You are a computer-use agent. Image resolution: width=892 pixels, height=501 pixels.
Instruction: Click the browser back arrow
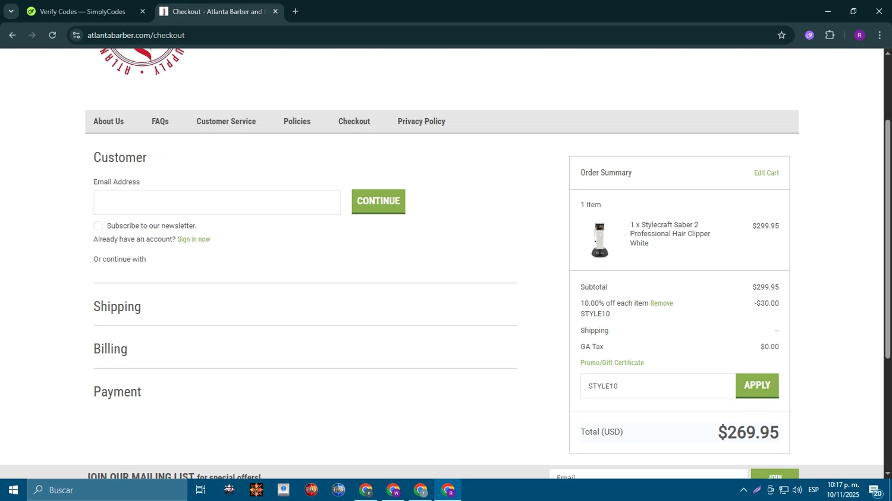[12, 35]
